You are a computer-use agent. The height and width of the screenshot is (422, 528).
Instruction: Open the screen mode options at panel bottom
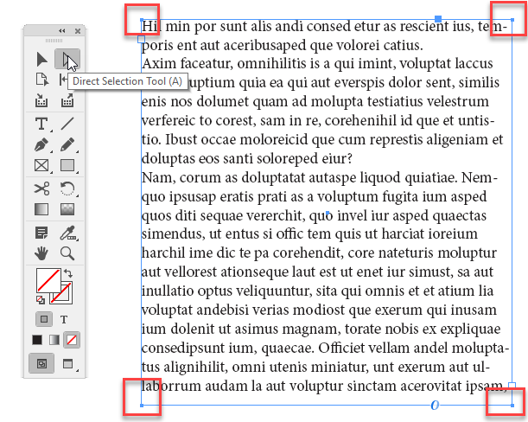[x=67, y=364]
